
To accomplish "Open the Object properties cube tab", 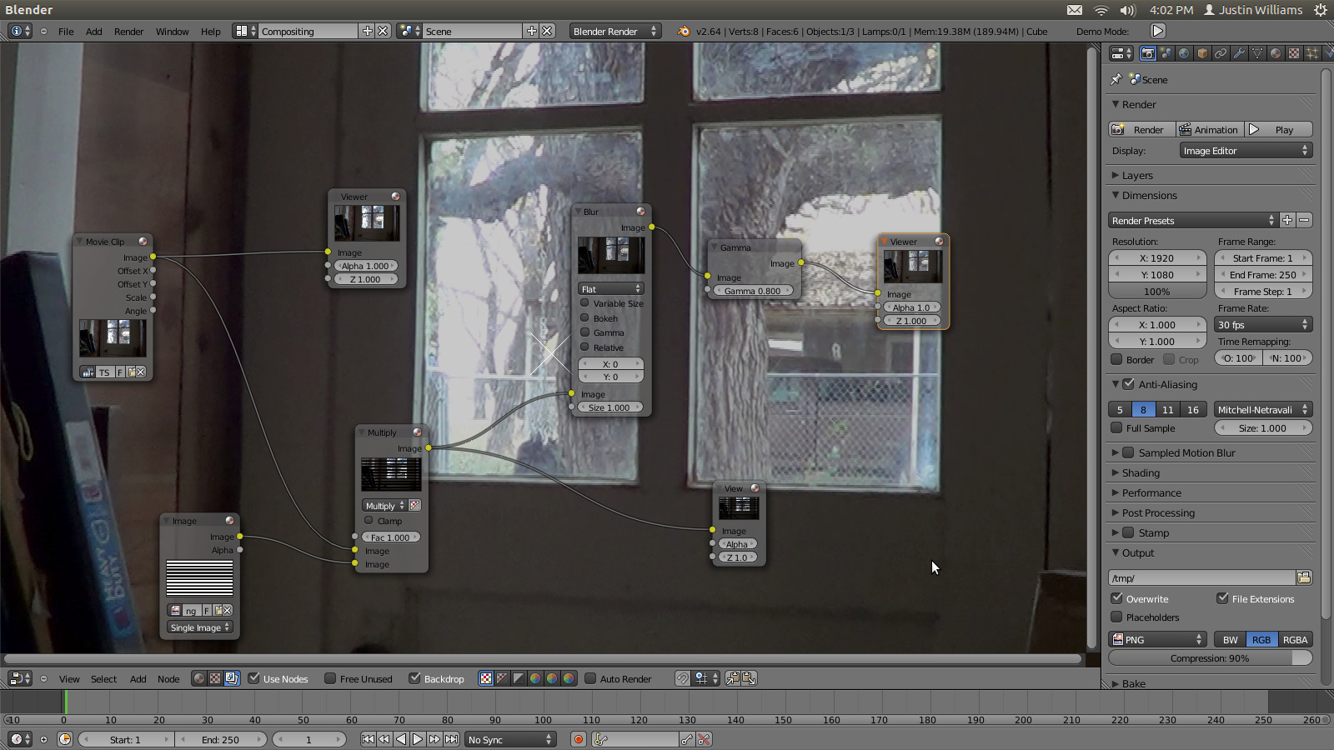I will [x=1202, y=53].
